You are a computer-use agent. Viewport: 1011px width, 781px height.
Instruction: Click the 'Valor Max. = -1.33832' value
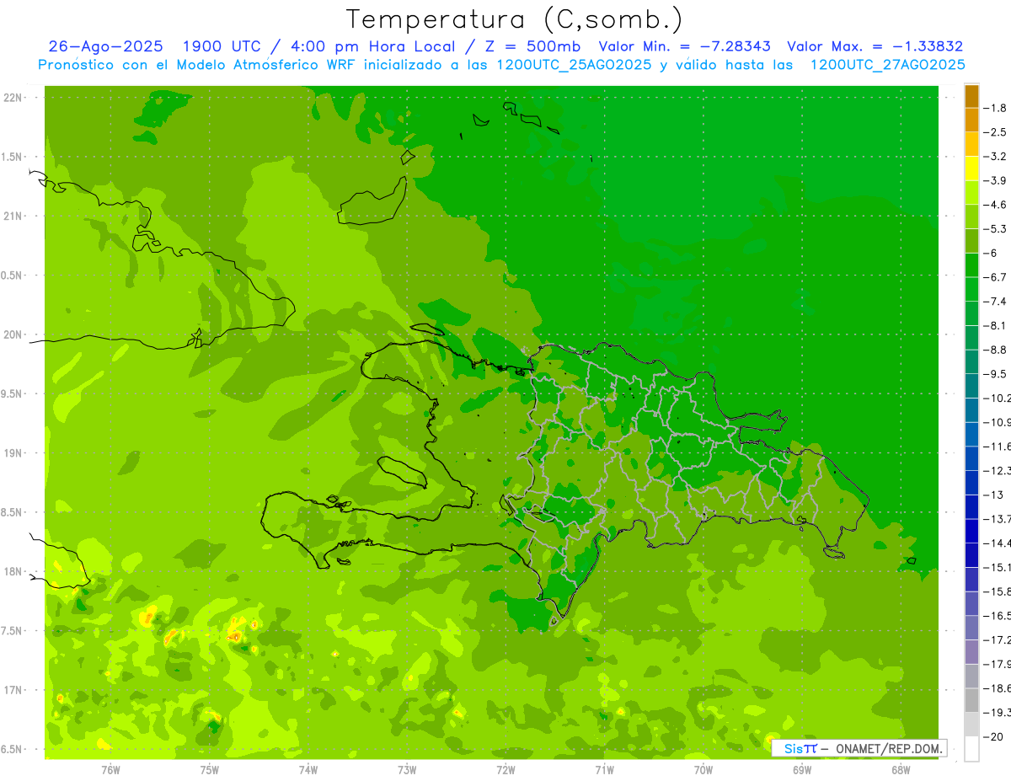click(875, 46)
